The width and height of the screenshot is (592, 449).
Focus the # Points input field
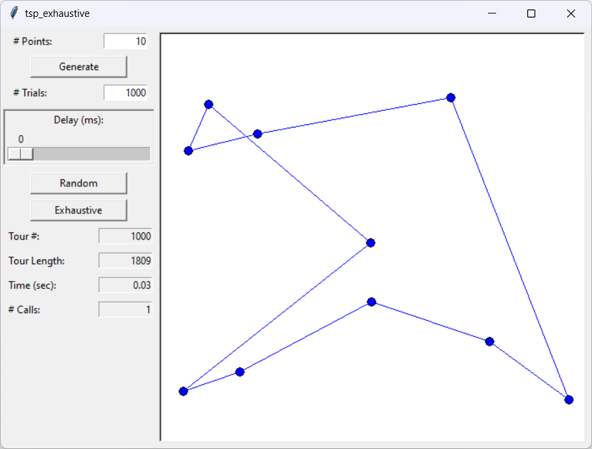(x=126, y=41)
